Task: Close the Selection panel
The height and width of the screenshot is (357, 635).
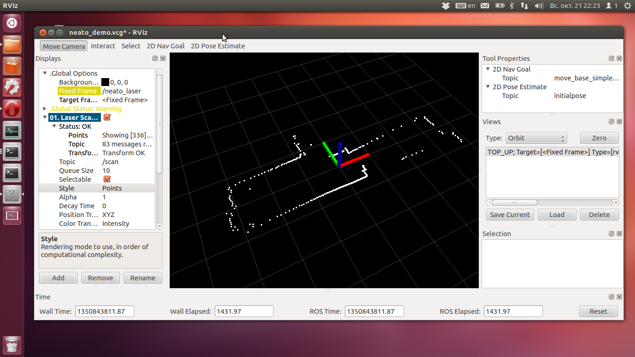Action: click(619, 234)
